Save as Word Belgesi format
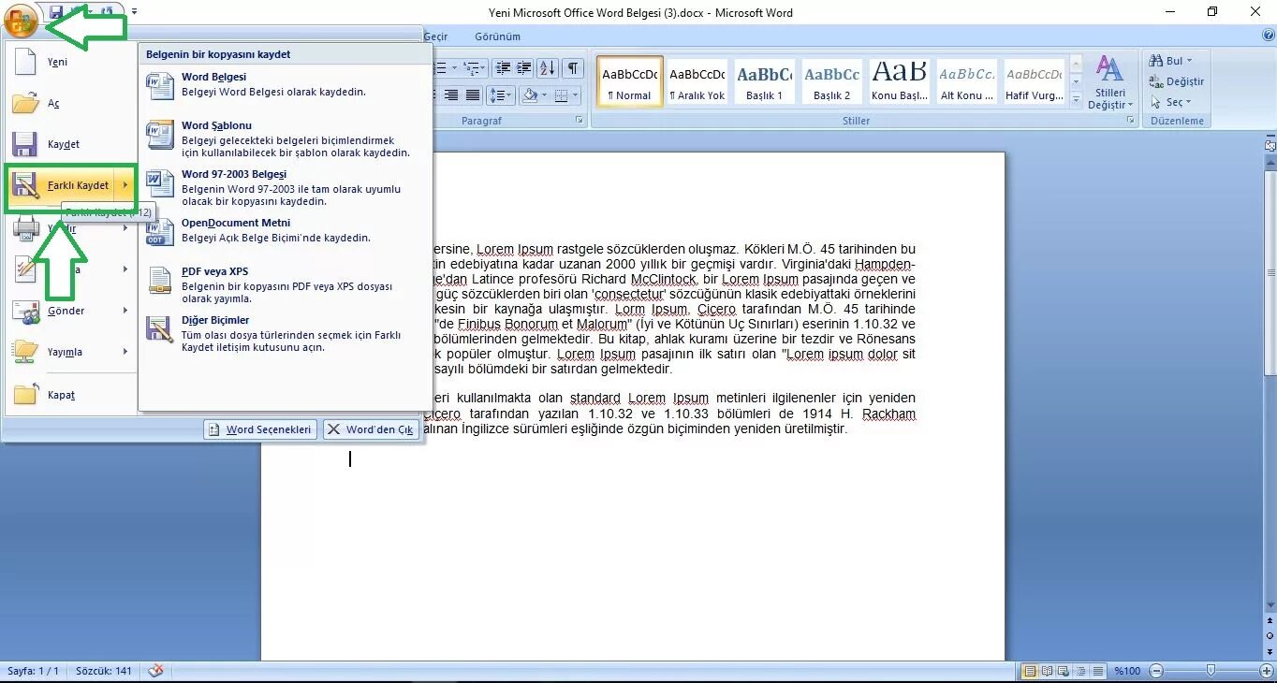Image resolution: width=1277 pixels, height=683 pixels. point(285,85)
